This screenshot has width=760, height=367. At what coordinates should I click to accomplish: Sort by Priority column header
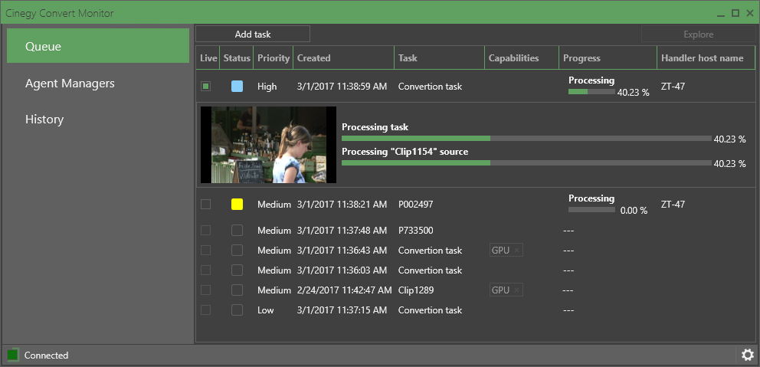click(274, 57)
